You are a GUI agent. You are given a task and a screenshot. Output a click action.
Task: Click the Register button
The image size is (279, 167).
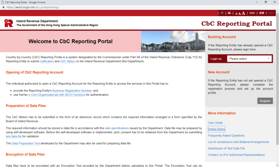[265, 101]
